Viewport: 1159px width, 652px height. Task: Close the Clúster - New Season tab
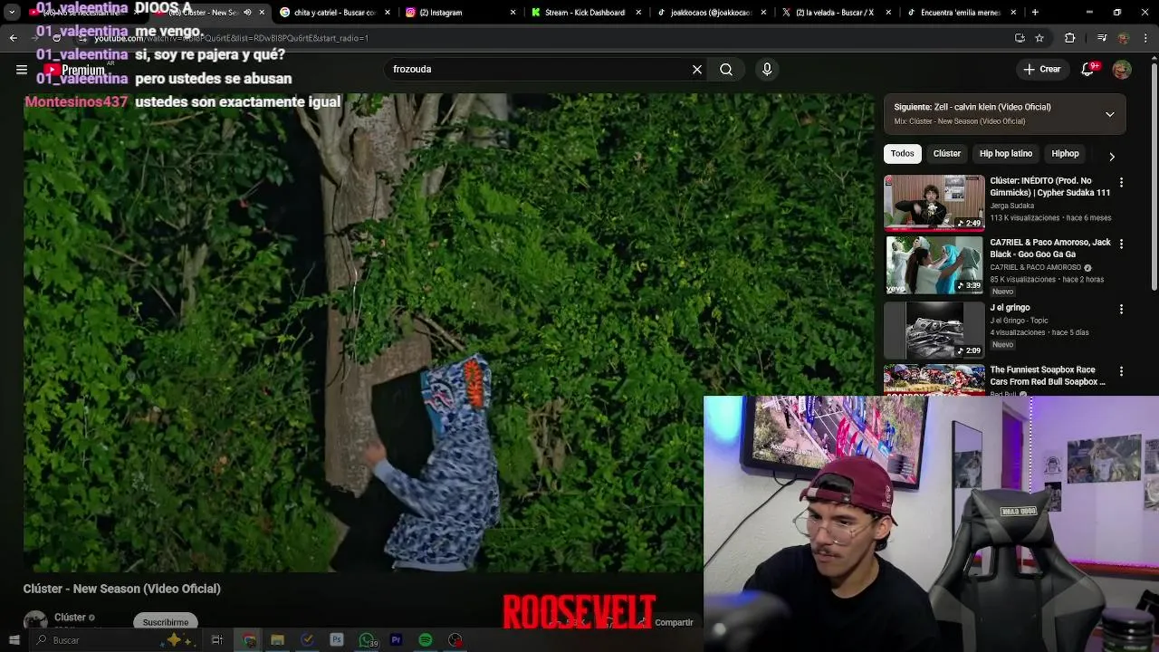[x=263, y=13]
